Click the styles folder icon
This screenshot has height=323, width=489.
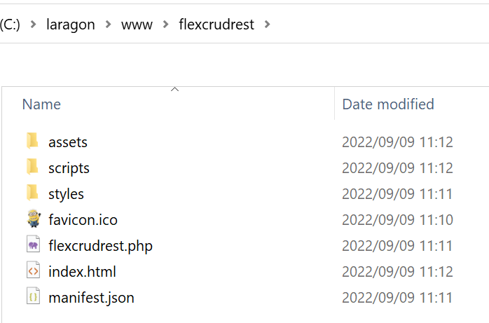coord(32,193)
